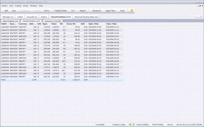
Task: Switch to the Summary (-112.00) sub-tab
Action: click(x=53, y=21)
